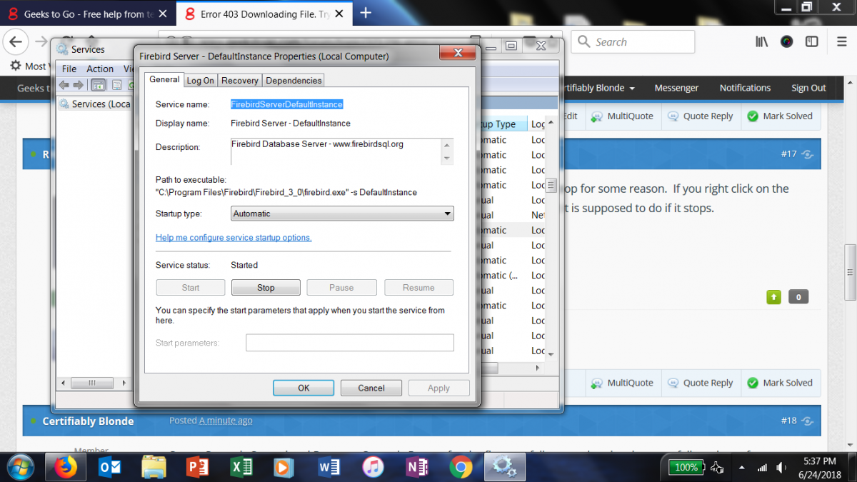Viewport: 857px width, 482px height.
Task: Open the Dependencies tab
Action: pyautogui.click(x=294, y=81)
